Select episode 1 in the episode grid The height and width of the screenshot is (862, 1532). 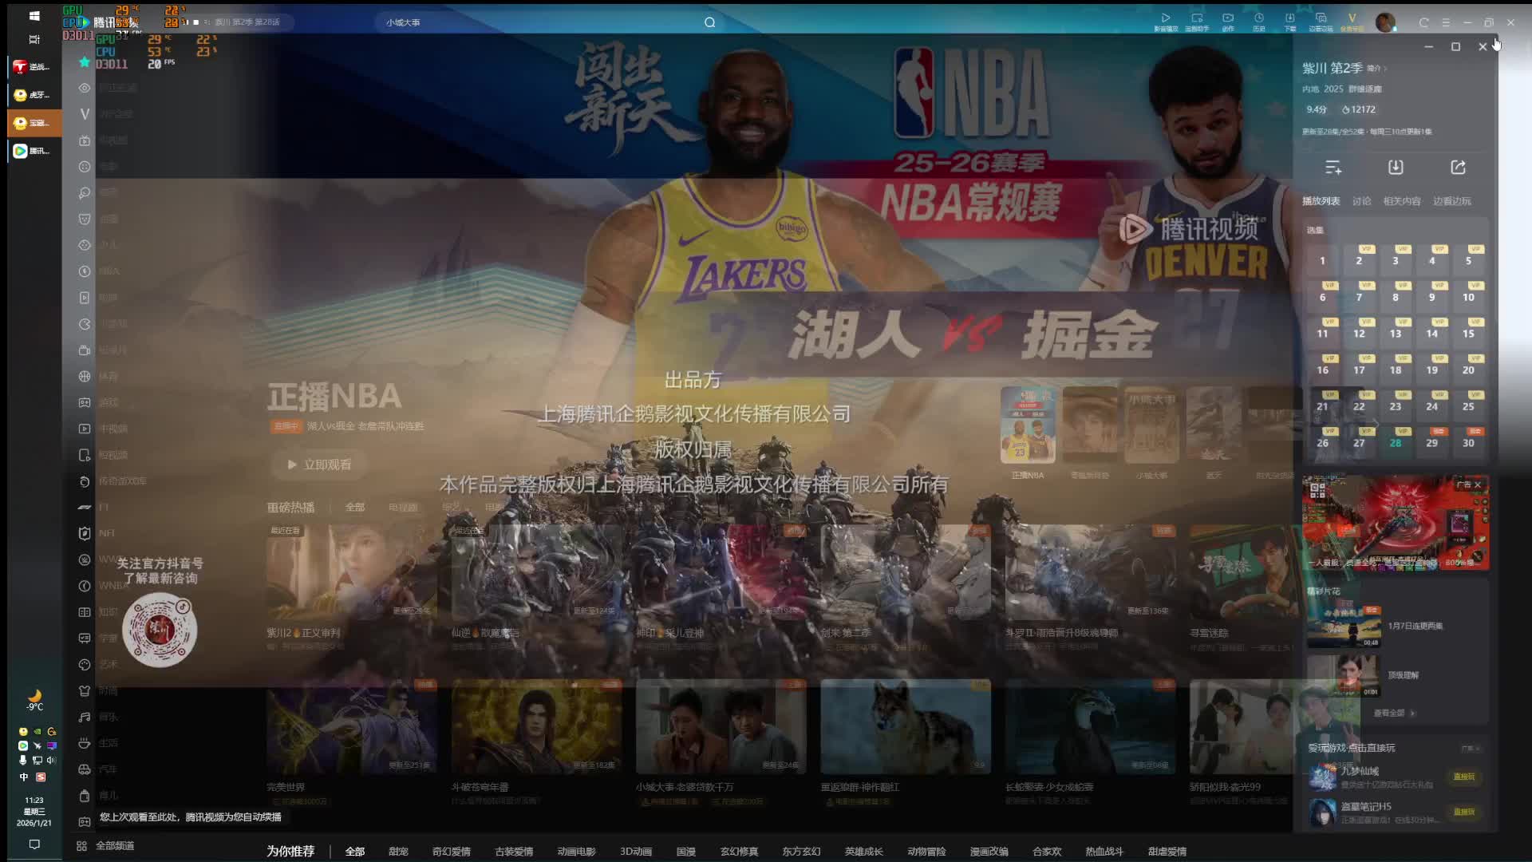click(1322, 261)
